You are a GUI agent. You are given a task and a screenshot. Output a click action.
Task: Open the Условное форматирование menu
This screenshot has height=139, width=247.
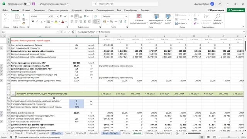[x=139, y=19]
